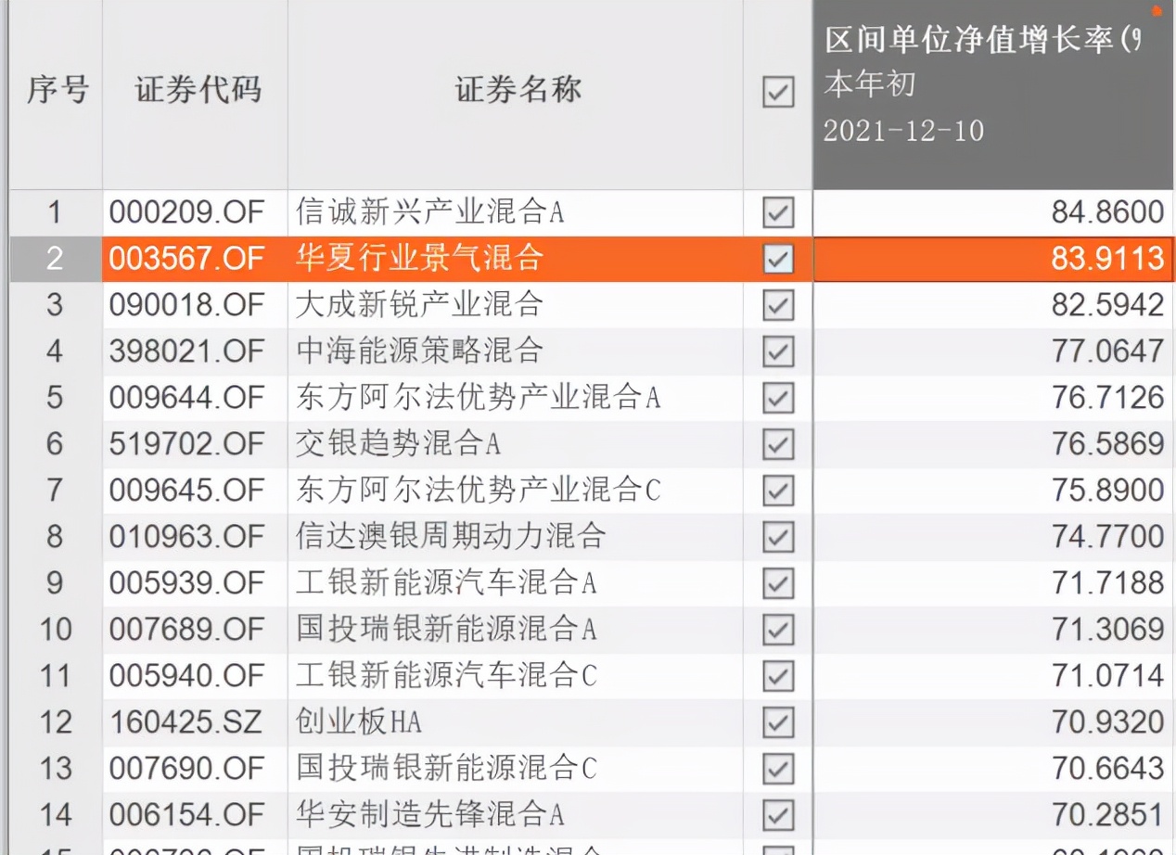Toggle checkbox for 交银趋势混合A

tap(778, 444)
